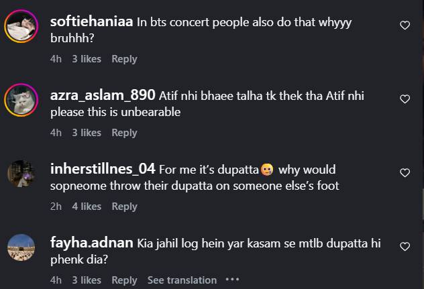View 3 likes on softiehaniaa's comment
The image size is (424, 289).
click(x=87, y=59)
